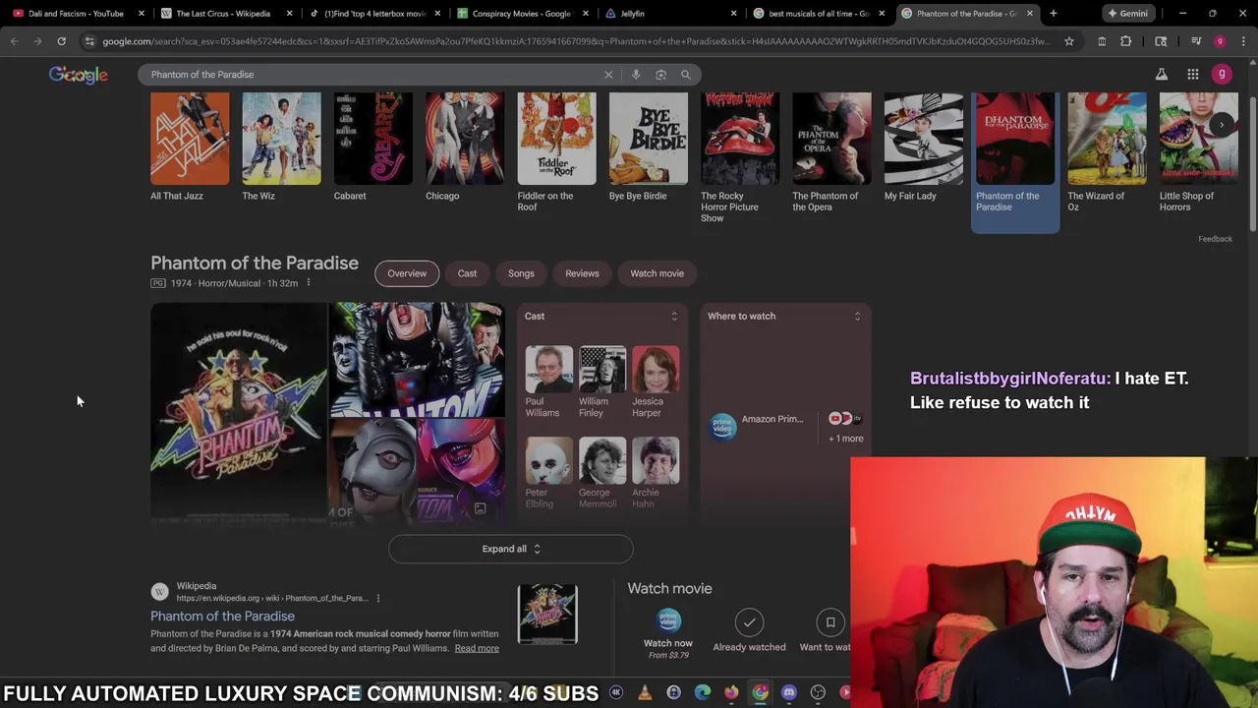Send Feedback on the carousel
Image resolution: width=1258 pixels, height=708 pixels.
tap(1215, 239)
